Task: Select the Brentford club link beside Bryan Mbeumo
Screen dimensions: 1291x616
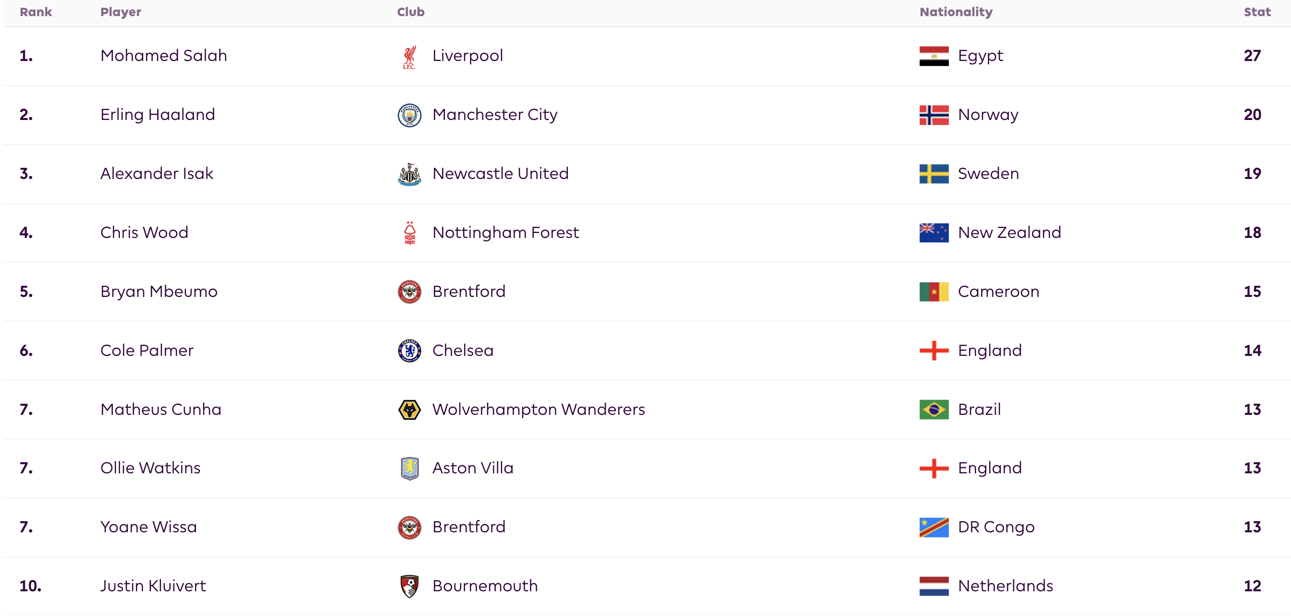Action: pos(469,291)
